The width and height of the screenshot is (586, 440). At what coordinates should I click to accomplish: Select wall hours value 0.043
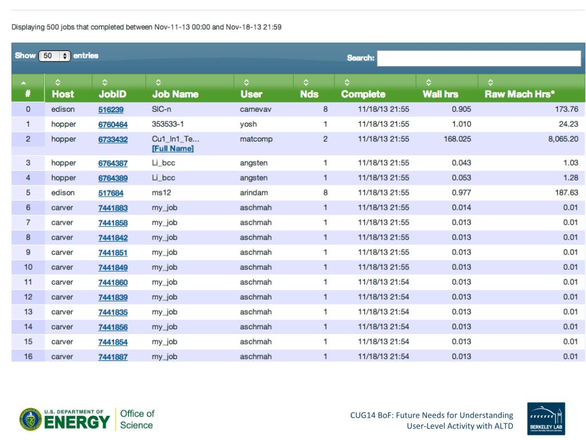[462, 163]
